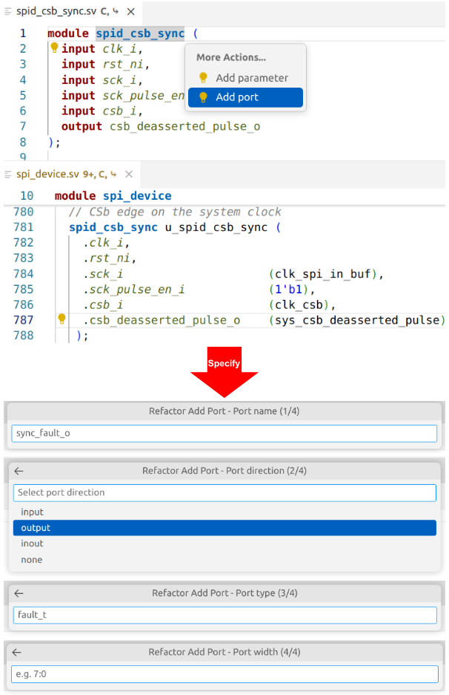449x695 pixels.
Task: Go back from Port type step
Action: point(19,593)
